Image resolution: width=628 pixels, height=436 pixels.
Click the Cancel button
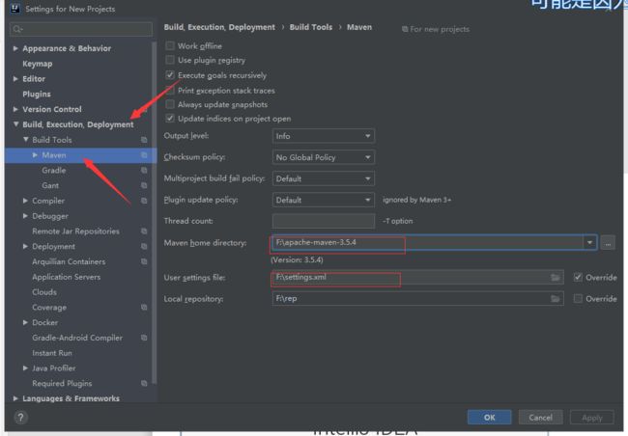click(x=540, y=418)
